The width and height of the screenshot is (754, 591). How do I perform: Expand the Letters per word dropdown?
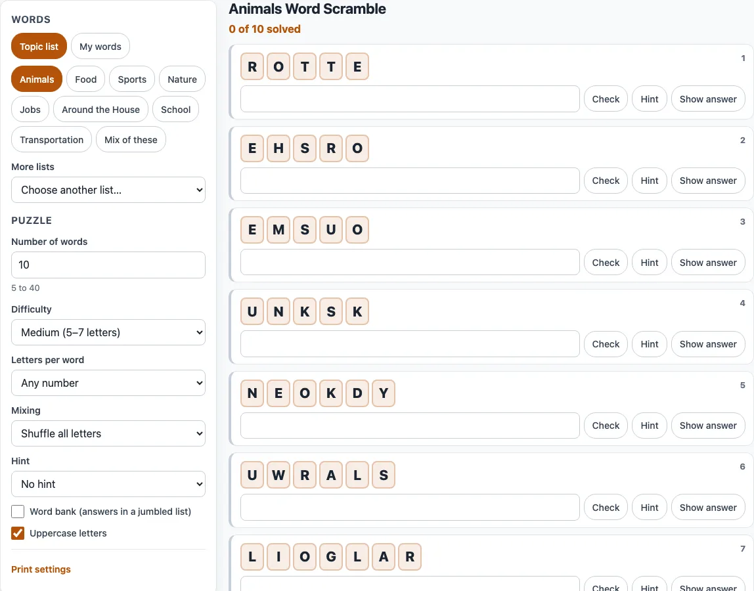pos(108,383)
